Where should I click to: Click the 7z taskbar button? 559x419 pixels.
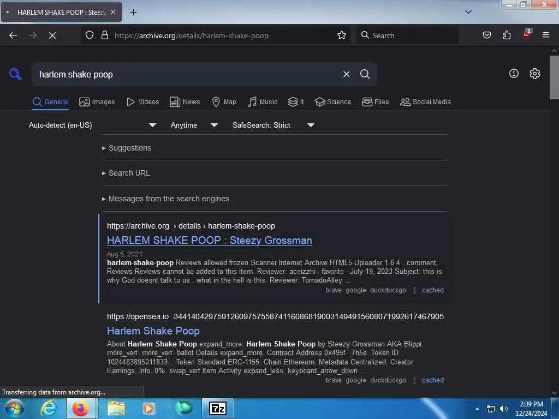coord(217,408)
